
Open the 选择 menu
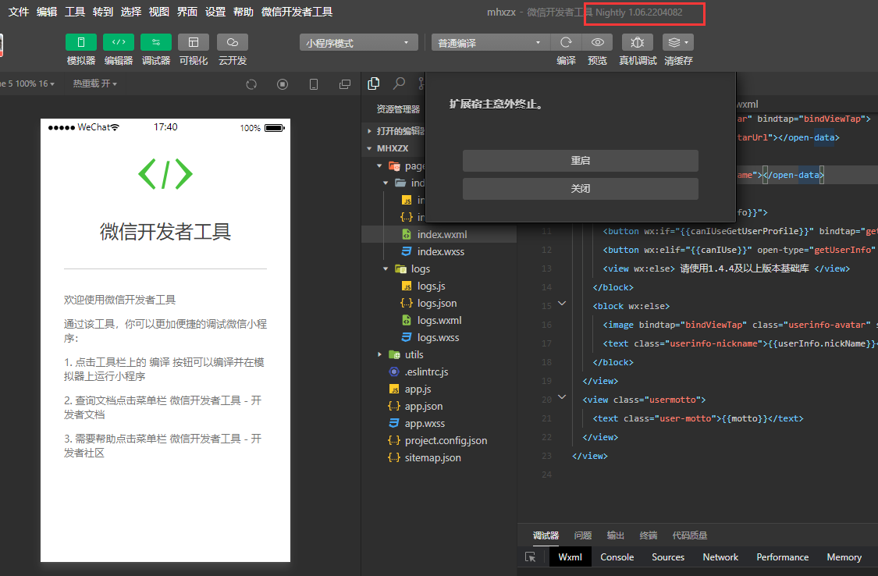click(130, 12)
